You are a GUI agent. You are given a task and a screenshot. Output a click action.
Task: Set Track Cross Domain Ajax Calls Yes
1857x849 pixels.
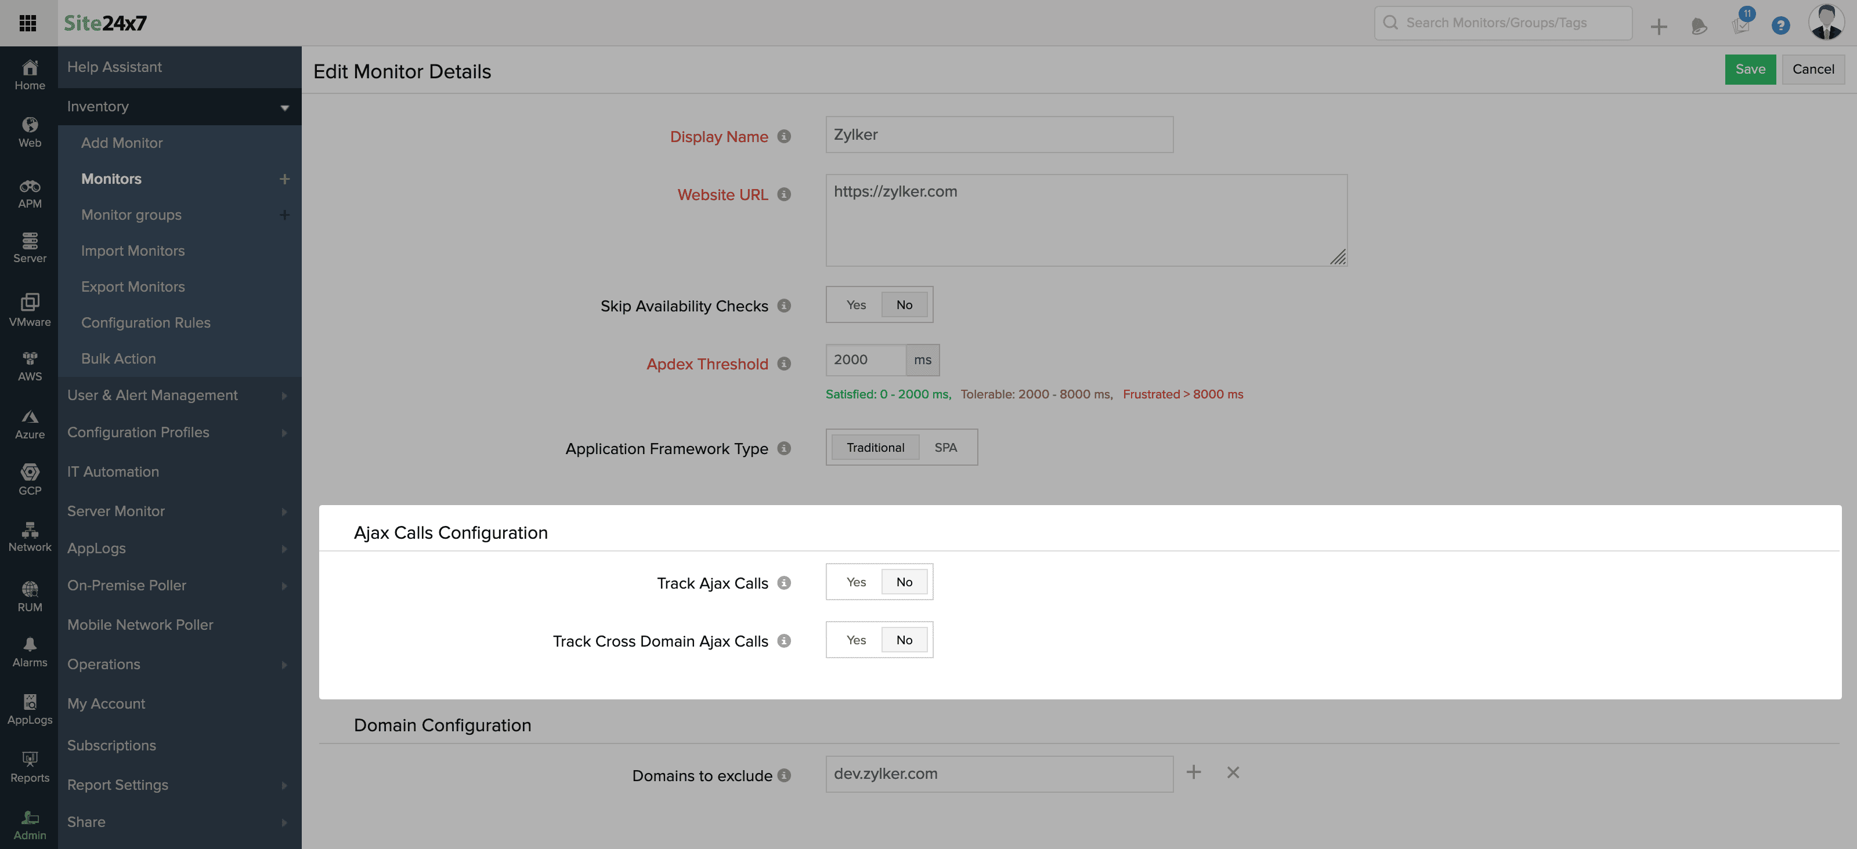856,640
